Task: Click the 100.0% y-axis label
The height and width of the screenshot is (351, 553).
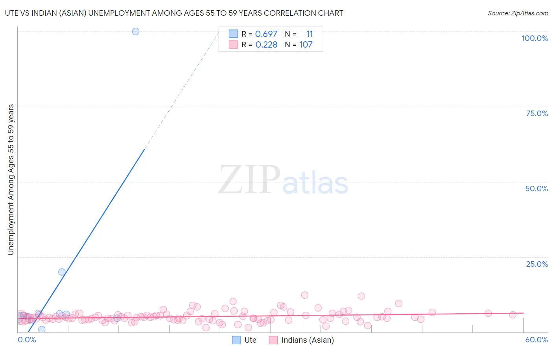Action: pyautogui.click(x=535, y=38)
